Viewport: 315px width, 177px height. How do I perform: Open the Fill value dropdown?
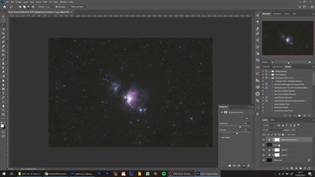click(297, 135)
